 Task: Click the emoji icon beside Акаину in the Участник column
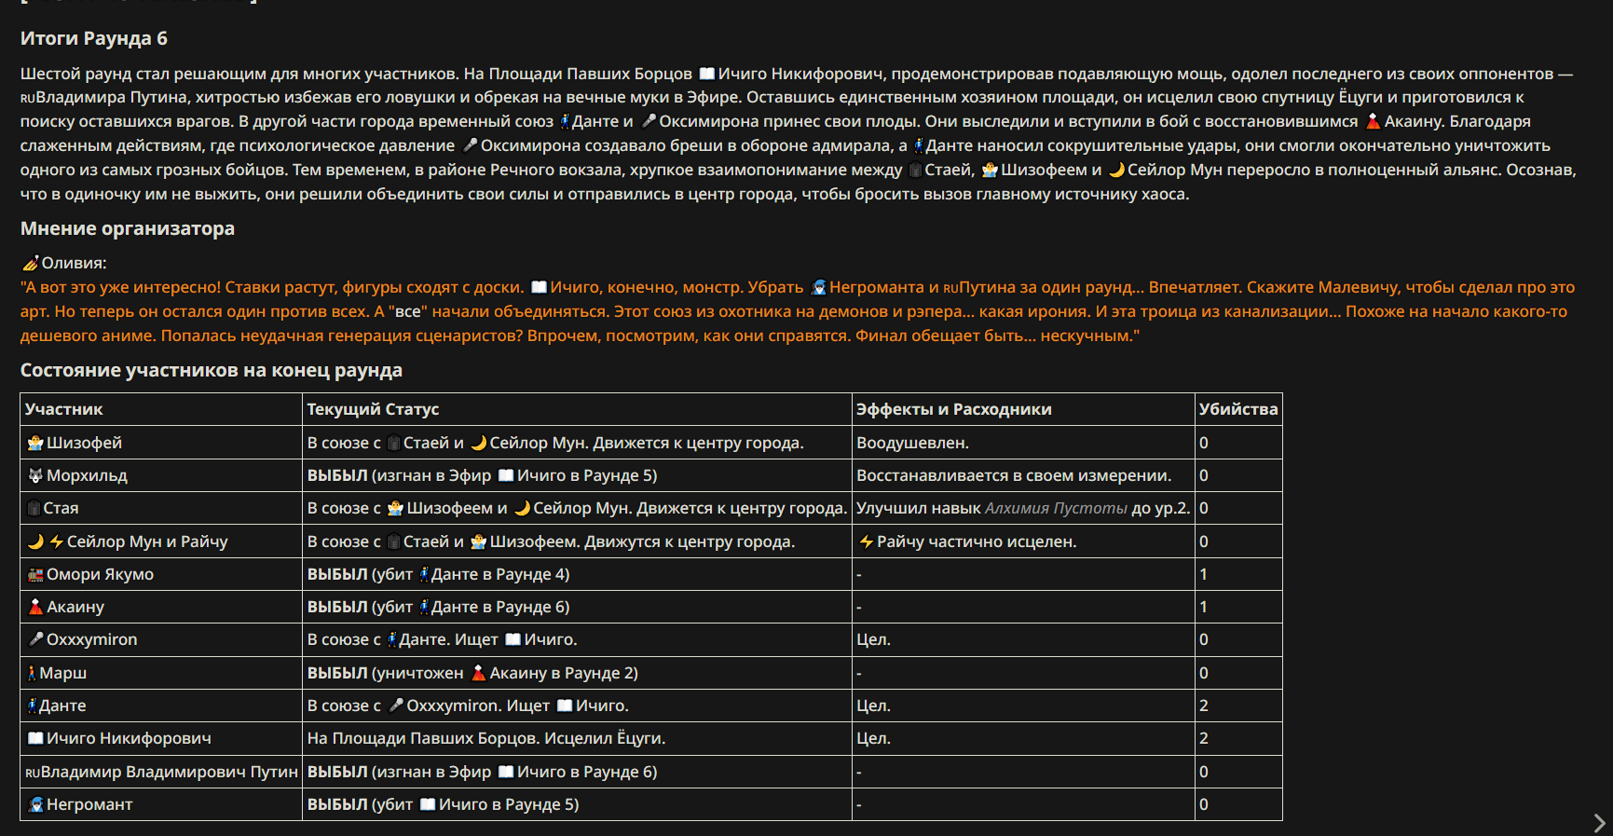35,607
